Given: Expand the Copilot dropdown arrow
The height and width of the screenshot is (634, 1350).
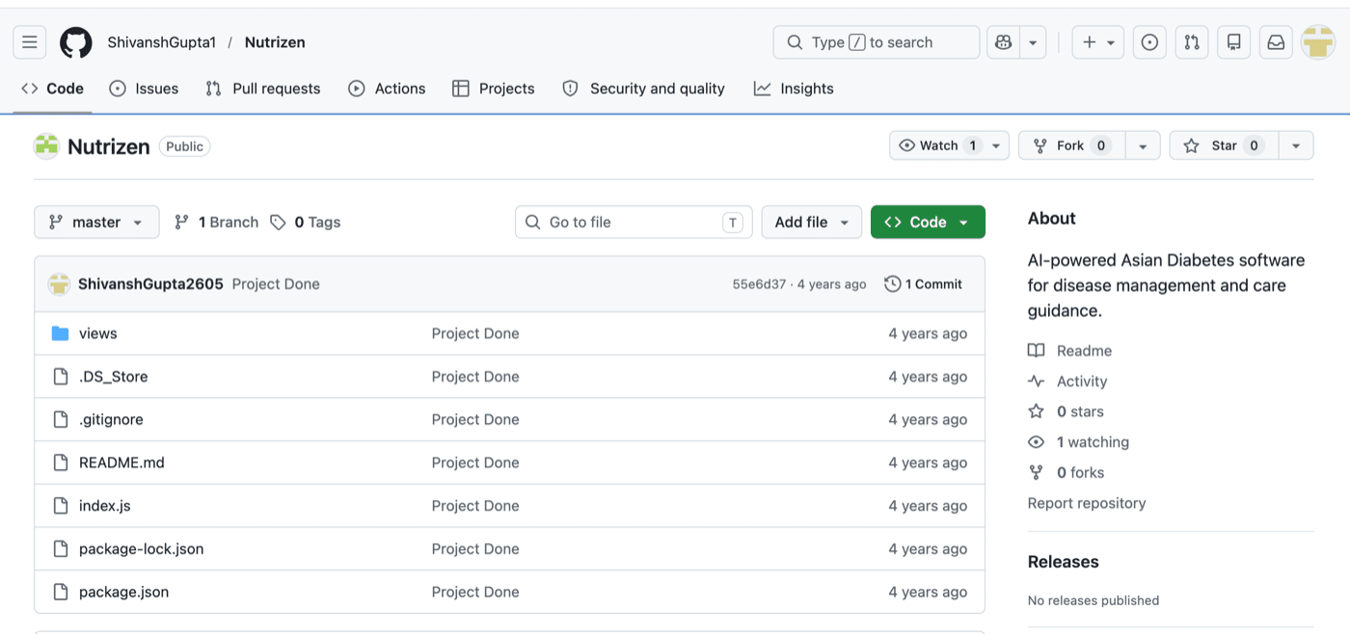Looking at the screenshot, I should [x=1033, y=42].
